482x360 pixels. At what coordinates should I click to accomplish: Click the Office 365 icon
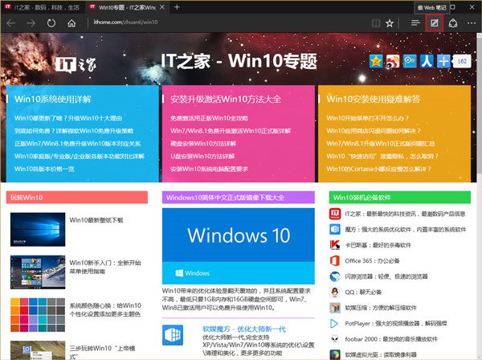coord(335,260)
